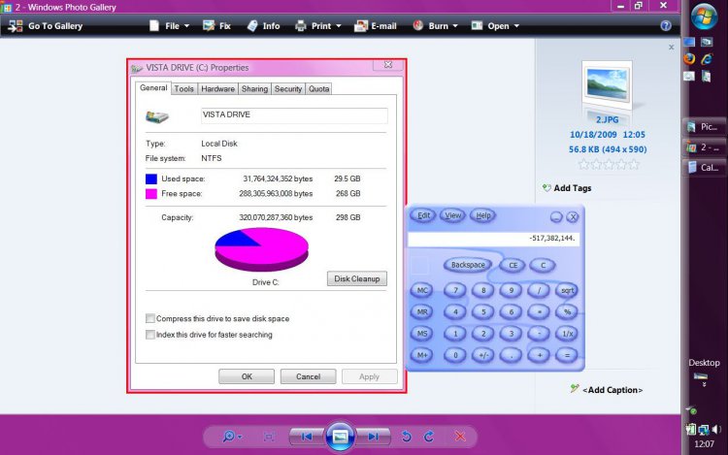
Task: Click the calculator divide button
Action: point(539,290)
